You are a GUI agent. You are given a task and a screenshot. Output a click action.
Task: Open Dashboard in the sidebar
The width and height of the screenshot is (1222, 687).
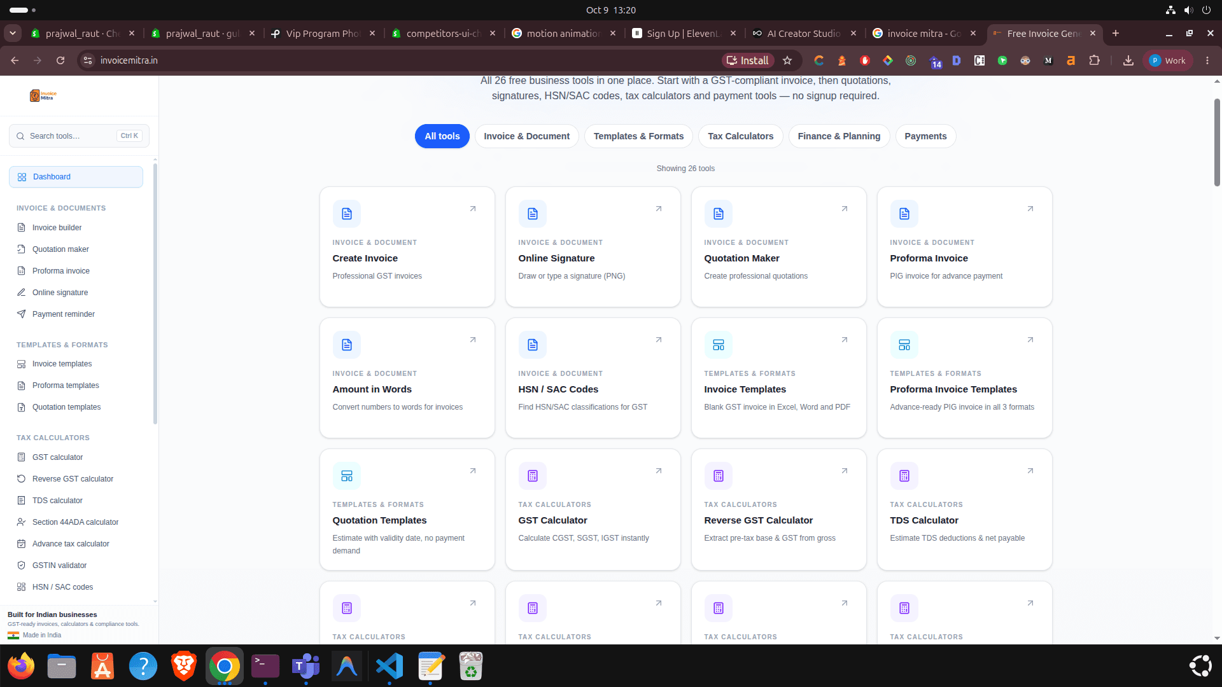click(x=76, y=177)
